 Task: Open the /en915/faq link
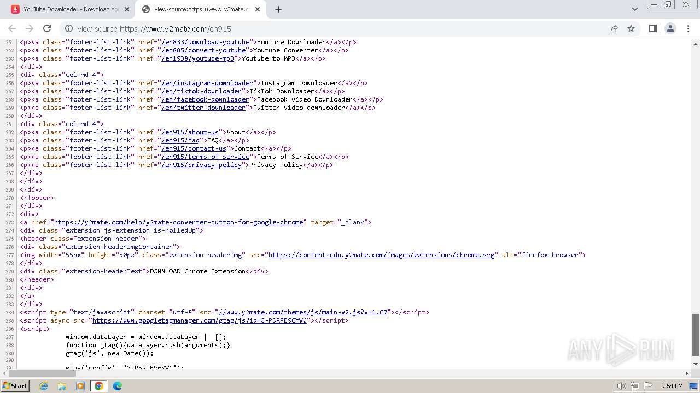tap(180, 140)
